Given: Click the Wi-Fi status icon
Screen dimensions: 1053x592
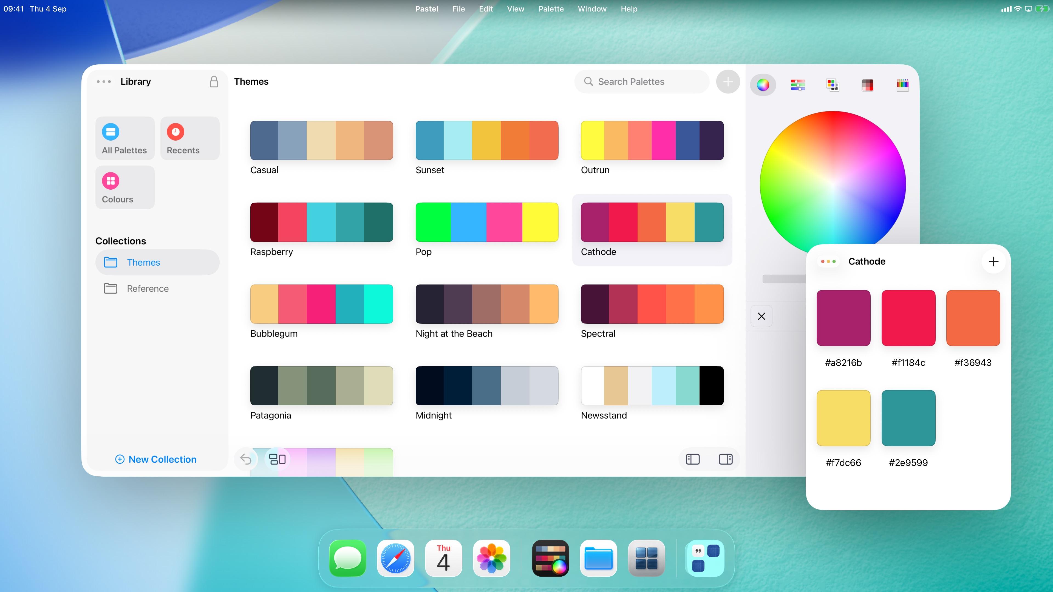Looking at the screenshot, I should [1017, 8].
